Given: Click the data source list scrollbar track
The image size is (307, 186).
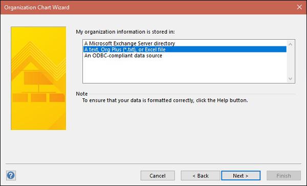Looking at the screenshot, I should point(290,62).
